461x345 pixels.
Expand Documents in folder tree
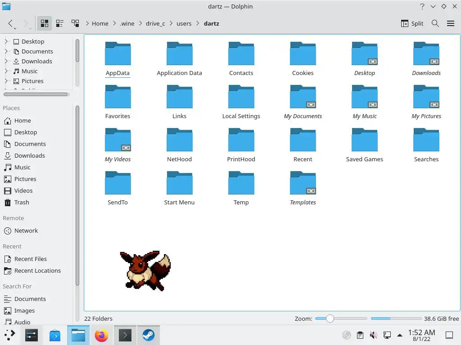click(x=6, y=51)
